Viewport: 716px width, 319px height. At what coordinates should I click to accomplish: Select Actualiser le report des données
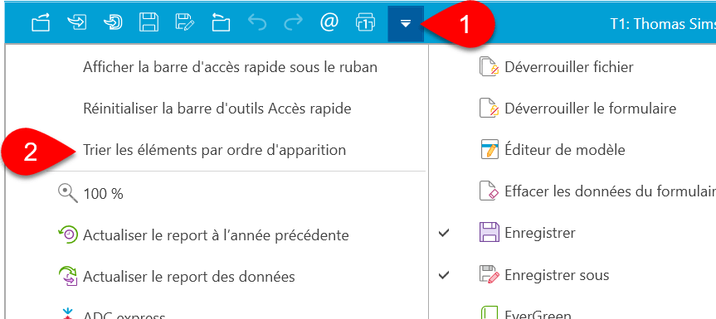189,277
